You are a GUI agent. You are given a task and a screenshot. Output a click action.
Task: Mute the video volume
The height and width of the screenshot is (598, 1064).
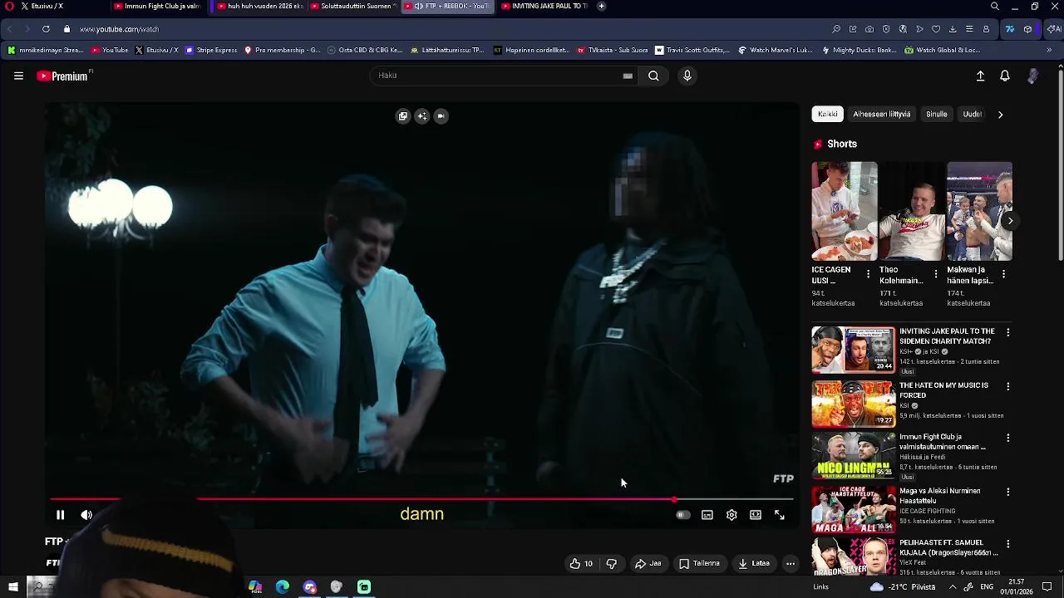pyautogui.click(x=86, y=515)
